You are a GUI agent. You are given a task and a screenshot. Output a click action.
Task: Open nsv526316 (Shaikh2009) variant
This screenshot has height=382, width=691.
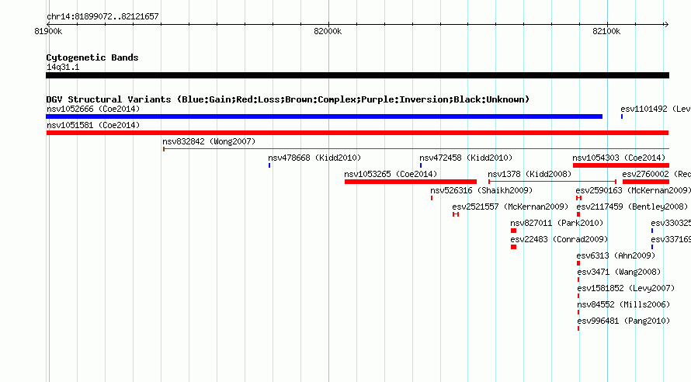point(481,190)
